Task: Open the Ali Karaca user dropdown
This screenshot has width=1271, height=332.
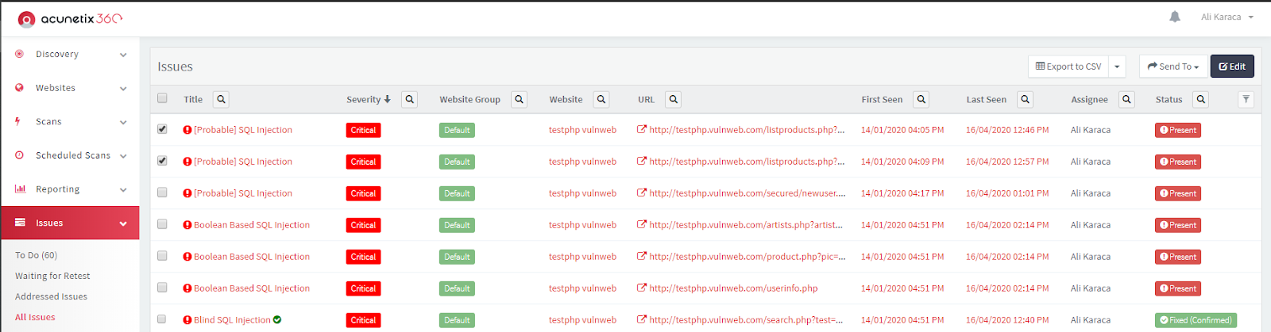Action: [x=1227, y=17]
